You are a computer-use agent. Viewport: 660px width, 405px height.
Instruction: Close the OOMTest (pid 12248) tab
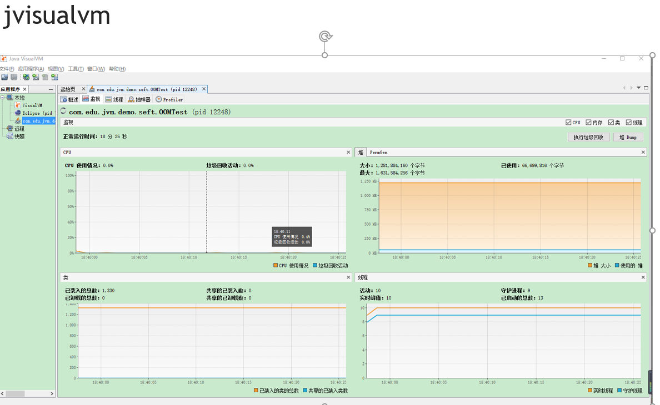(x=204, y=89)
